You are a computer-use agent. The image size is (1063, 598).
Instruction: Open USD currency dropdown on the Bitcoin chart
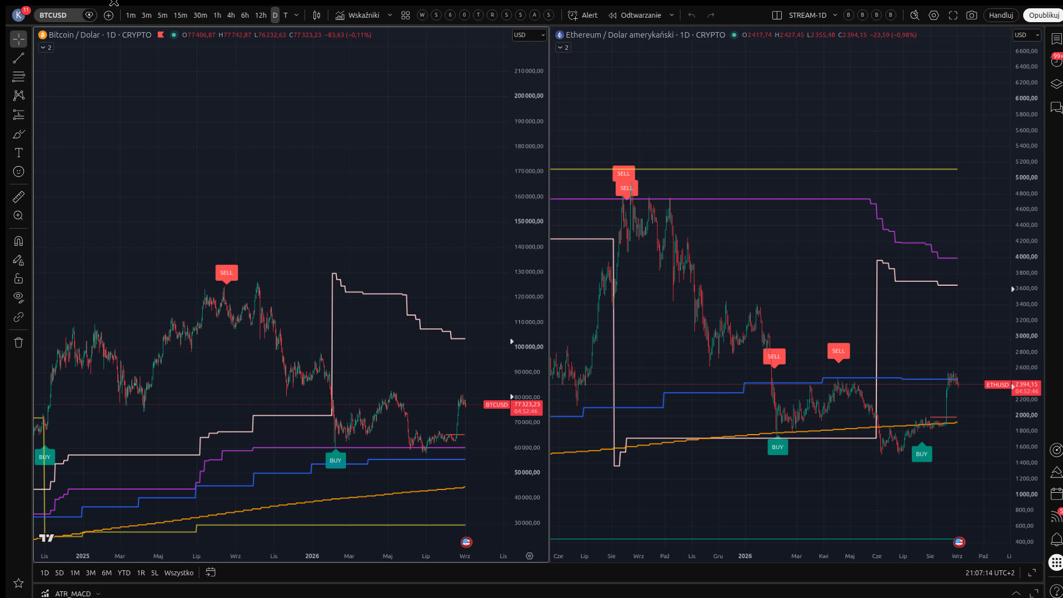pos(529,35)
